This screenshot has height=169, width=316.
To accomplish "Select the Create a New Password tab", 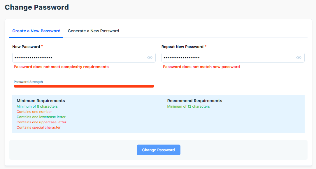I will (36, 31).
